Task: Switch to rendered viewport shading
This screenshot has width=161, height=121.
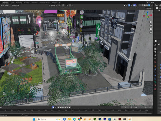Action: pos(149,5)
